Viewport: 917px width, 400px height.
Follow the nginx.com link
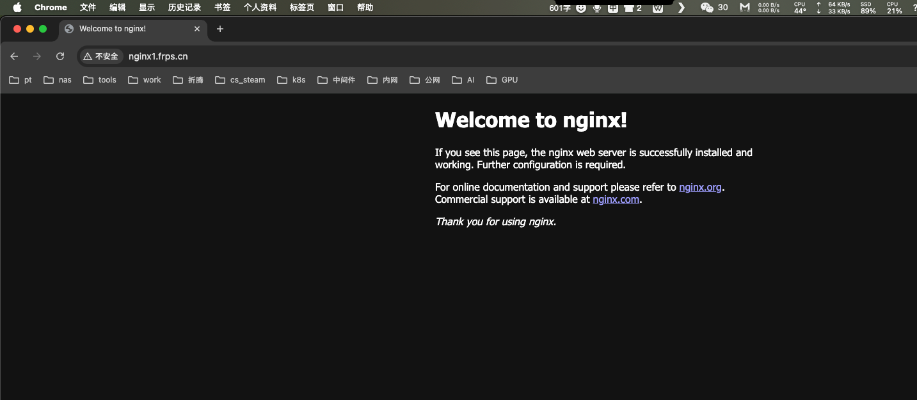616,199
